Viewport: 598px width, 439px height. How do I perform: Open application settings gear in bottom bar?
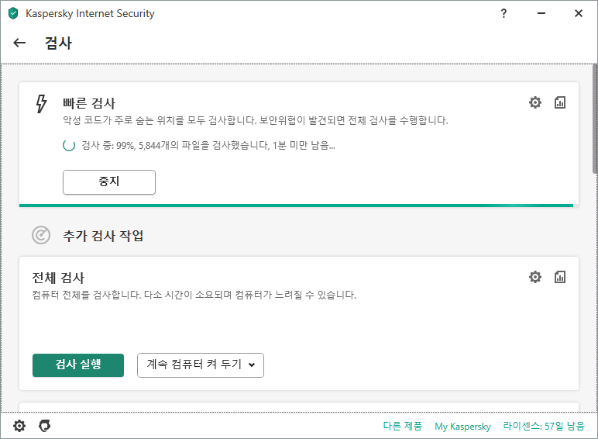pyautogui.click(x=19, y=426)
